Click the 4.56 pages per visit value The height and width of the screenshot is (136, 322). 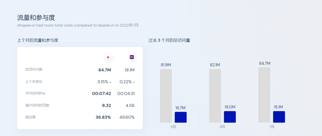click(x=130, y=105)
